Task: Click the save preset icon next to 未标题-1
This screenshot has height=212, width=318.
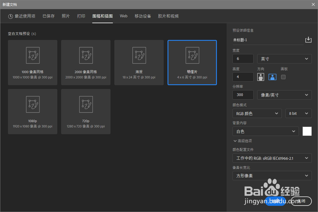Action: (x=308, y=40)
